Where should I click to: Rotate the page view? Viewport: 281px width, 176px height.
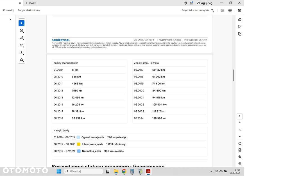tap(240, 143)
